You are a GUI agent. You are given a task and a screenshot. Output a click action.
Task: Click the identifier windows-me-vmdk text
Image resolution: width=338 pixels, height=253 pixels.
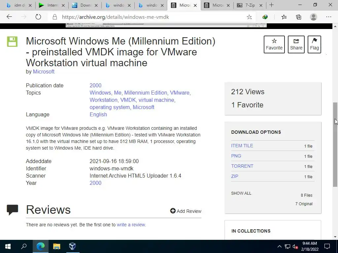click(112, 168)
